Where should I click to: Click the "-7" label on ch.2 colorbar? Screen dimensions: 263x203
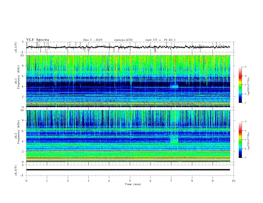click(x=245, y=158)
